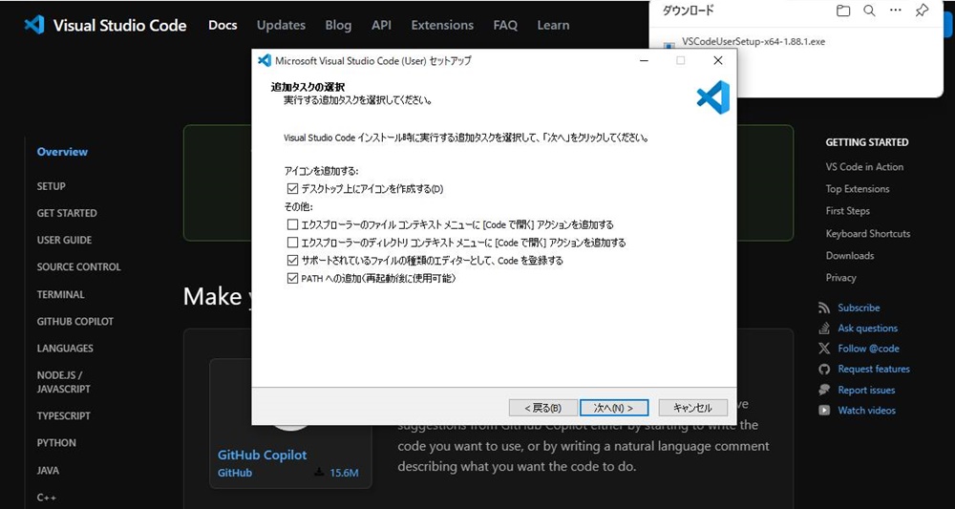Expand the JAVA docs section
The height and width of the screenshot is (509, 955).
pos(48,470)
